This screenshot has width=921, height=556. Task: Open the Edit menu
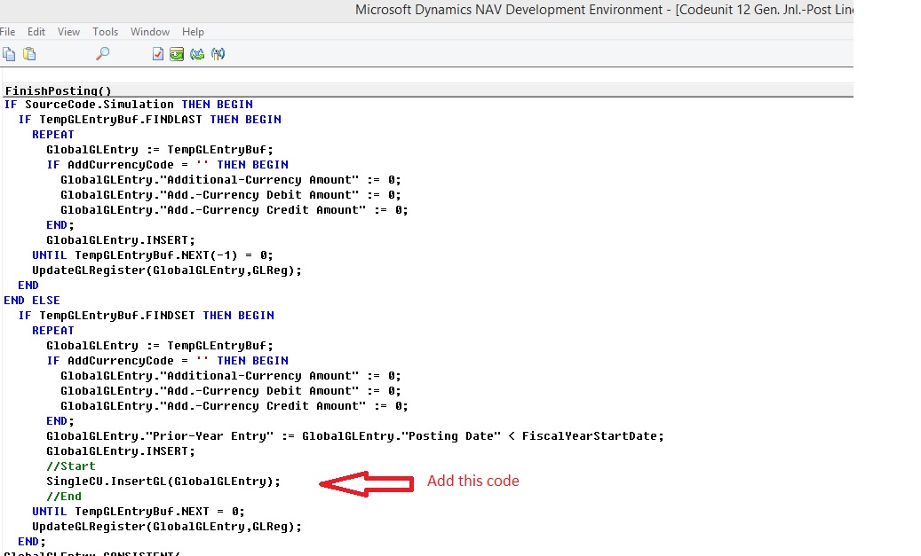(x=36, y=31)
